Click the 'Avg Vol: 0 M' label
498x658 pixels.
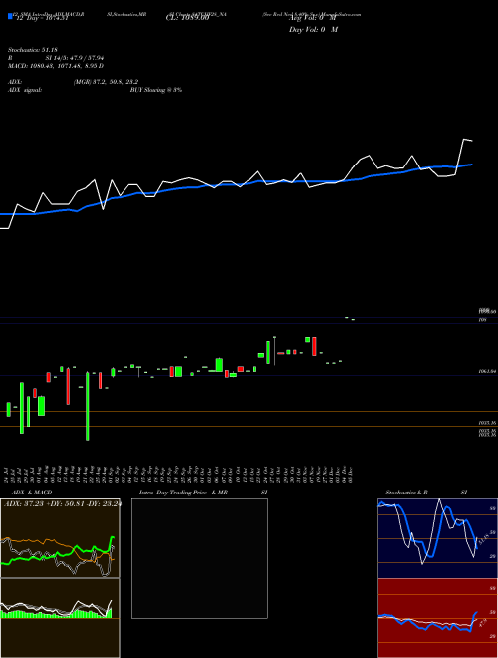click(312, 18)
